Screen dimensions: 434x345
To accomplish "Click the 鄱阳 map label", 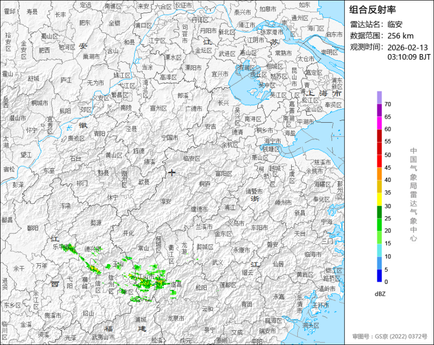I will (33, 228).
